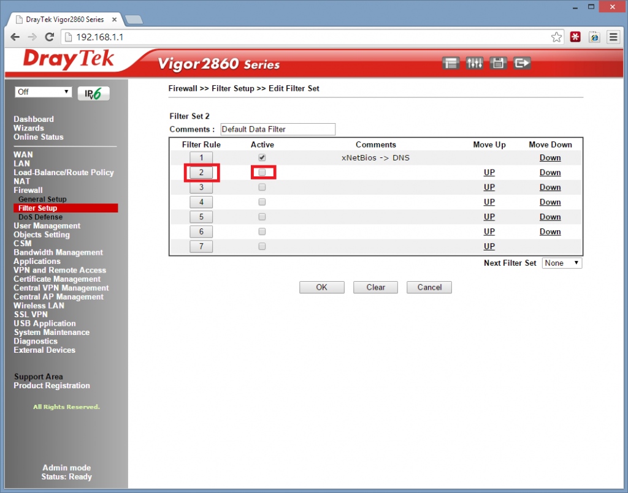Click the browser forward arrow

point(32,37)
